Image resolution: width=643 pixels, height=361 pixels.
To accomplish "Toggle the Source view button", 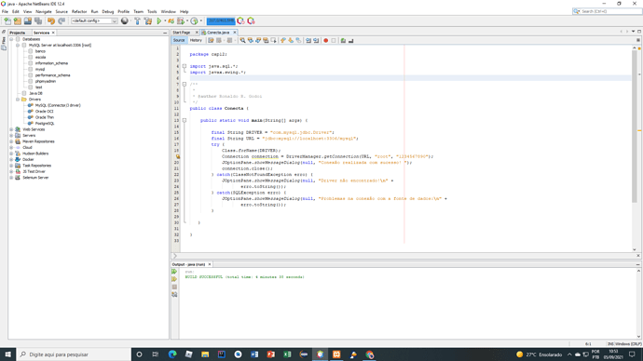I will tap(179, 40).
